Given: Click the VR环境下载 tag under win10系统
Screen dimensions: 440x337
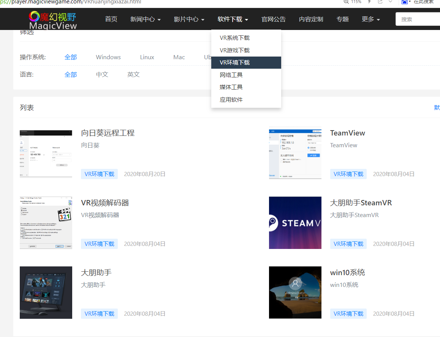Looking at the screenshot, I should click(348, 314).
